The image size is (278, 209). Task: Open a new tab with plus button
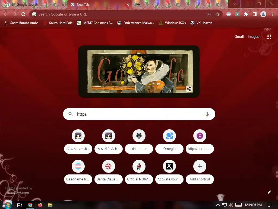coord(138,5)
